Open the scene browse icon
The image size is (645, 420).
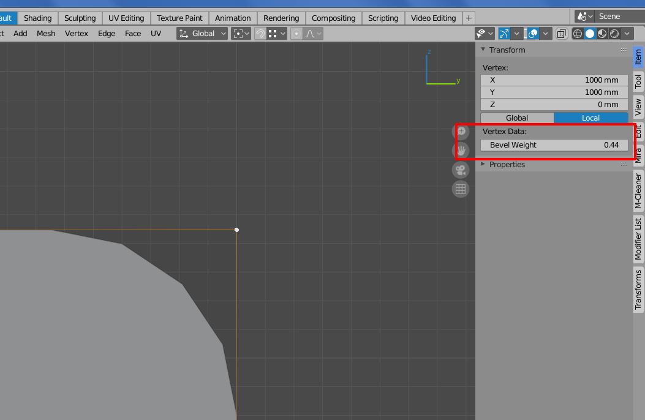pos(584,17)
